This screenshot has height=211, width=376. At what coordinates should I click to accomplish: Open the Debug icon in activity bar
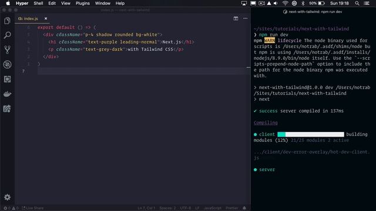pyautogui.click(x=7, y=64)
